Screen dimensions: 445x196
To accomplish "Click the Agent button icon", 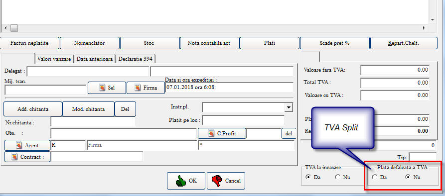I will tap(19, 145).
